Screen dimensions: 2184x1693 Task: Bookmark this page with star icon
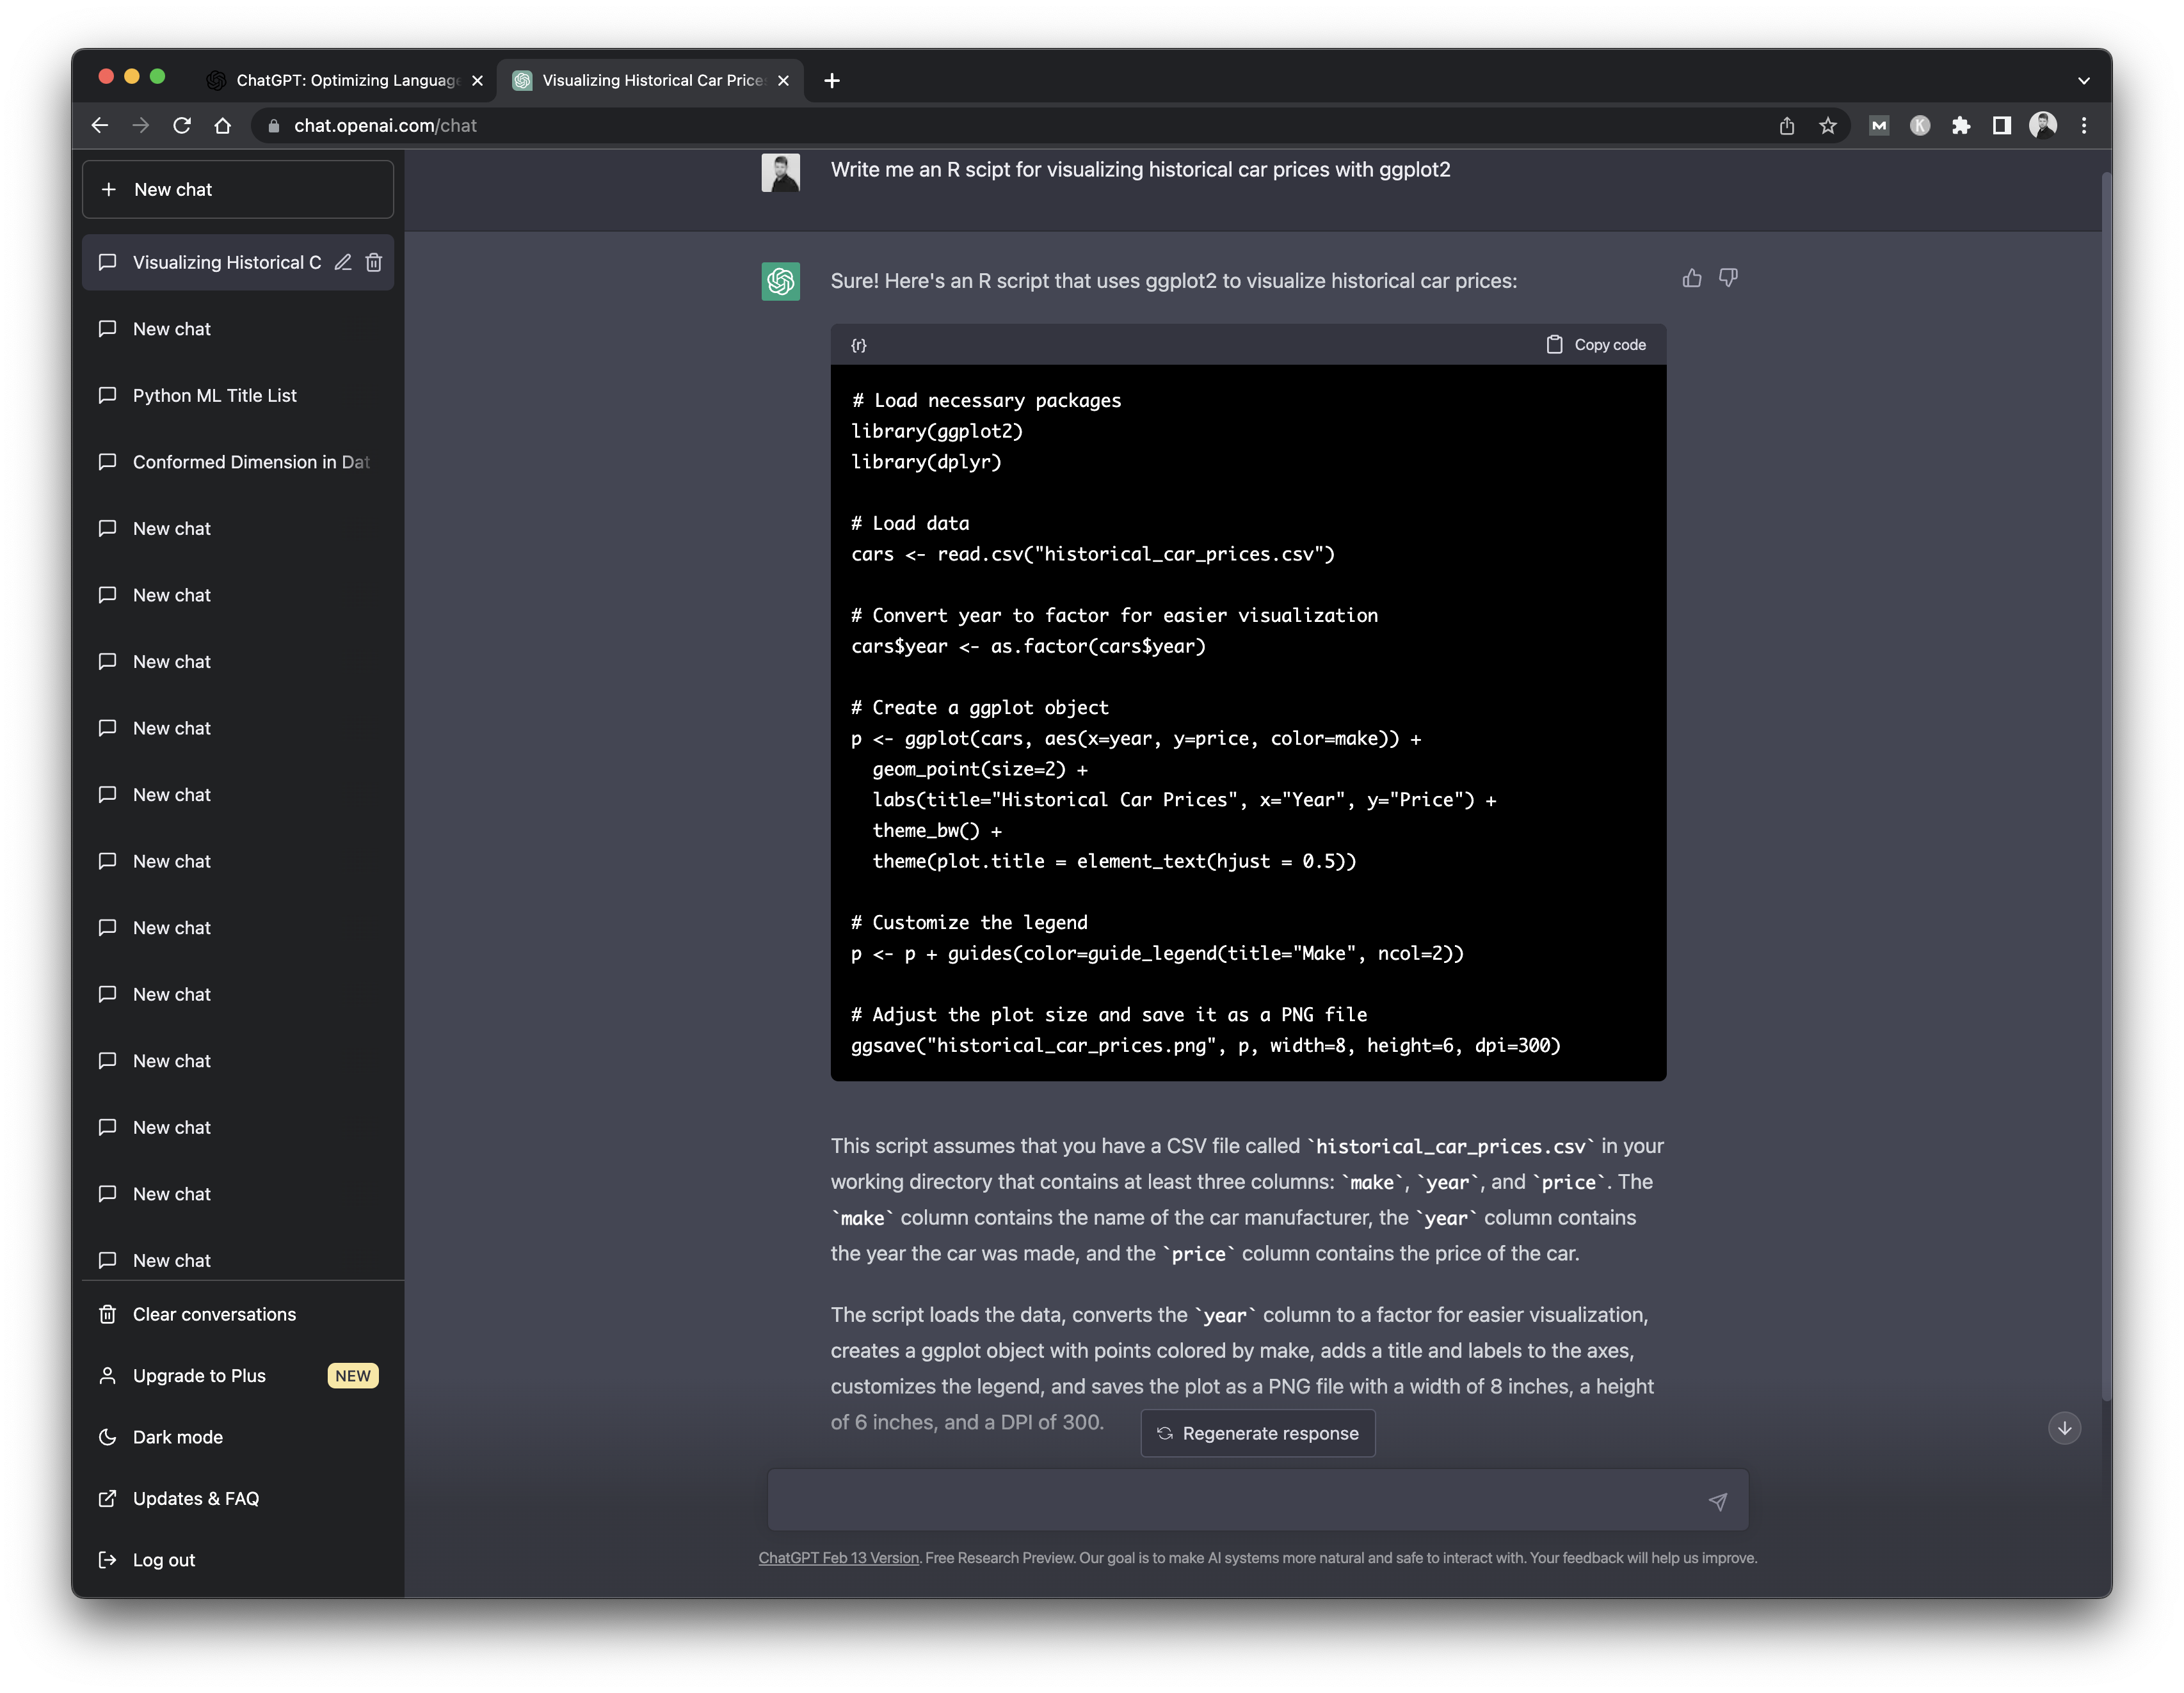(1827, 126)
